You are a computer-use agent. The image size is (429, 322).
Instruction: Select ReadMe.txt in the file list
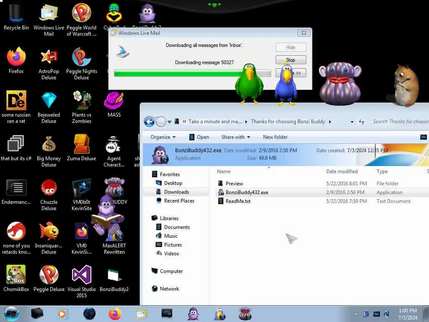pos(322,201)
